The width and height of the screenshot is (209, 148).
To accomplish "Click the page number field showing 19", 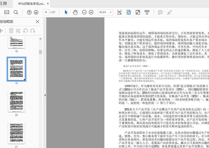I will [46, 12].
